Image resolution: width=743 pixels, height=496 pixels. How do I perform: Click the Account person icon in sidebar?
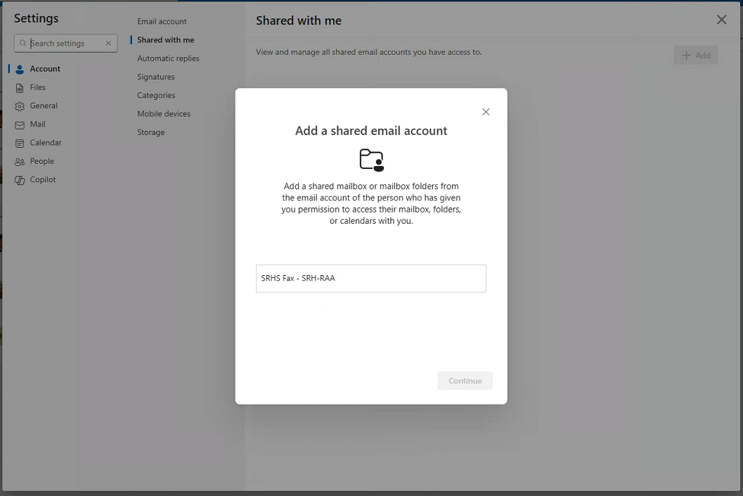pyautogui.click(x=20, y=69)
